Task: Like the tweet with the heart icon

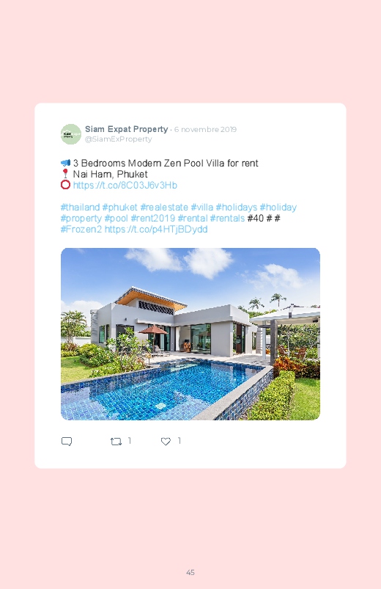Action: 166,442
